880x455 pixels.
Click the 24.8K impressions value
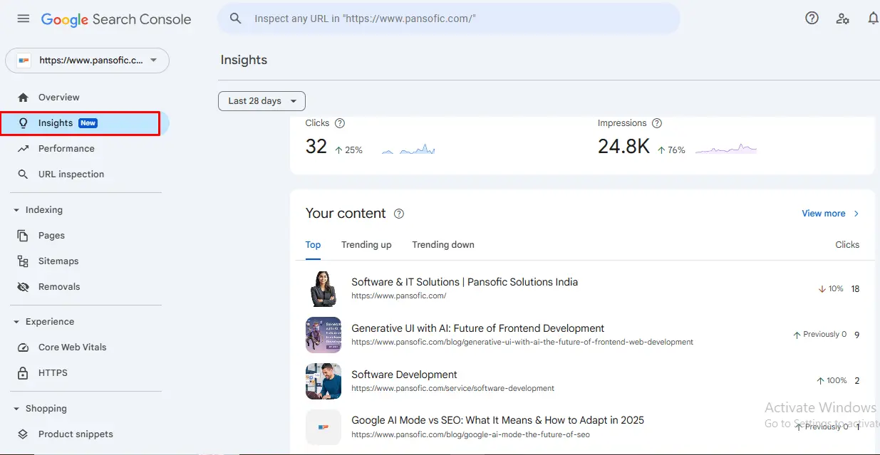point(623,147)
